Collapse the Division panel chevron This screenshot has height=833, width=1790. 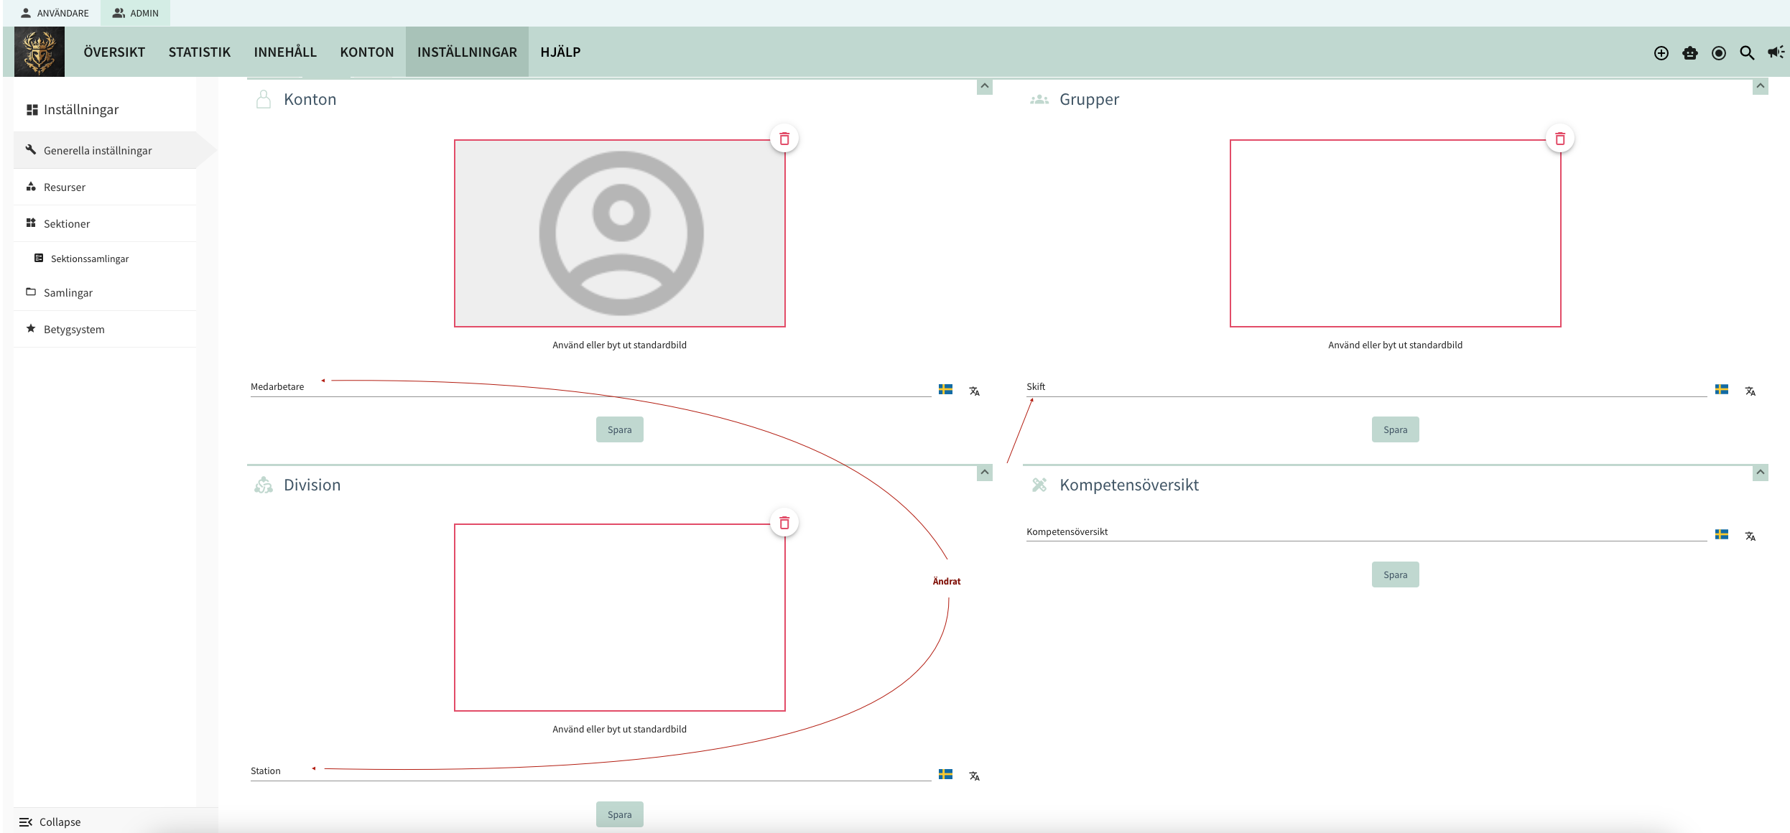[985, 473]
